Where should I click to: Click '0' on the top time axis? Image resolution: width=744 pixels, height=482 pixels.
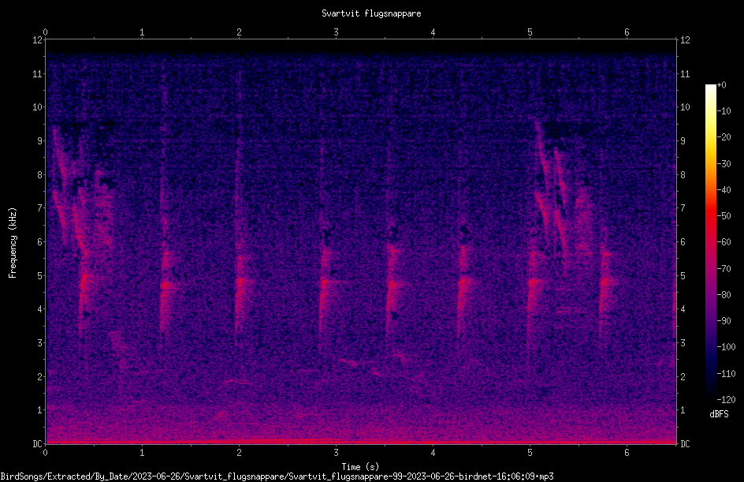point(45,32)
